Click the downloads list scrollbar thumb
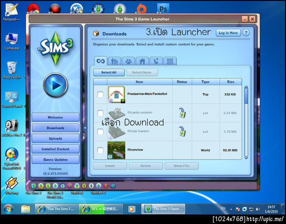Viewport: 286px width, 224px height. [246, 96]
